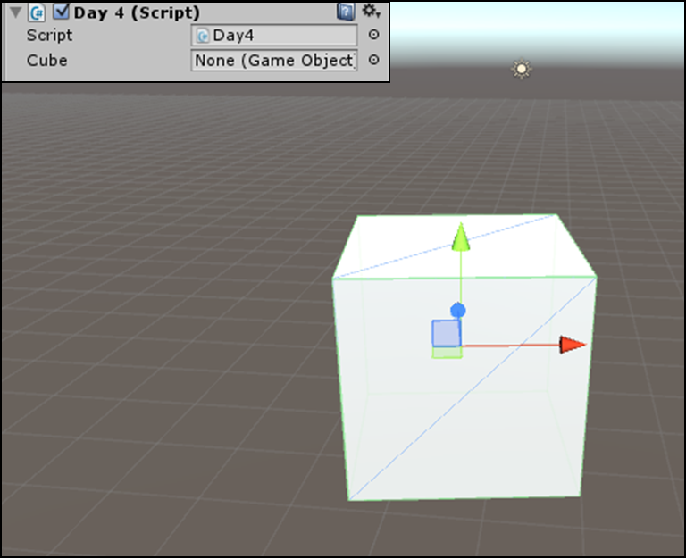Click the C# script icon in component header

(38, 12)
